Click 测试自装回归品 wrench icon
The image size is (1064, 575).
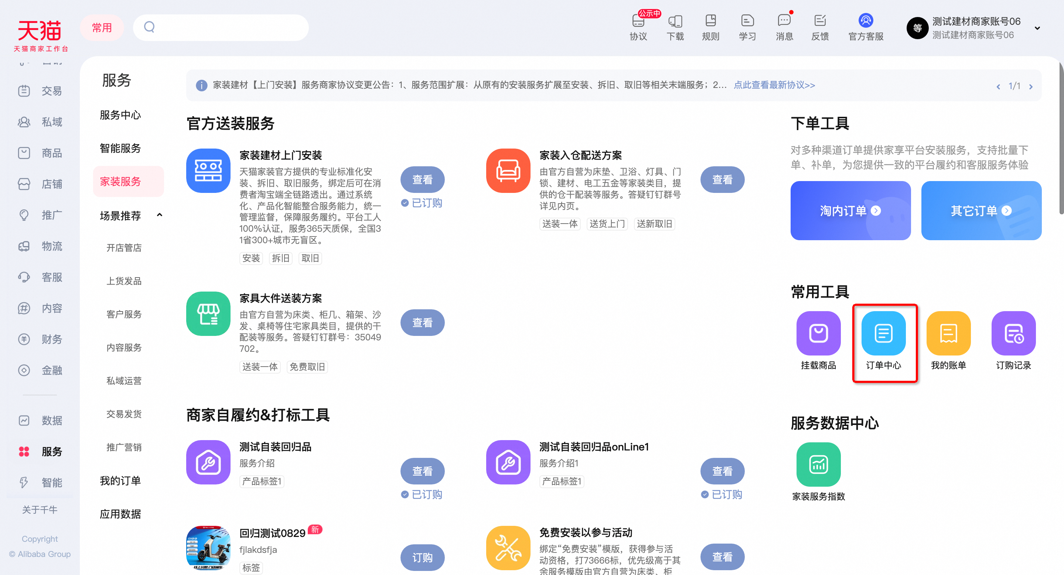pos(208,462)
